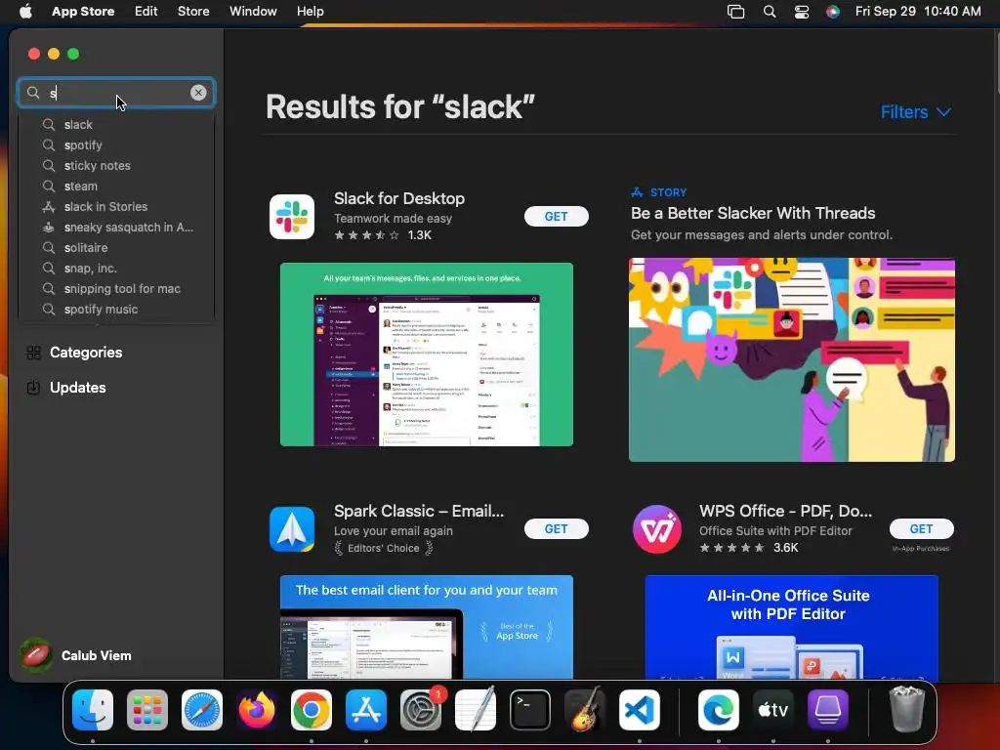Expand the Filters dropdown

(x=916, y=112)
